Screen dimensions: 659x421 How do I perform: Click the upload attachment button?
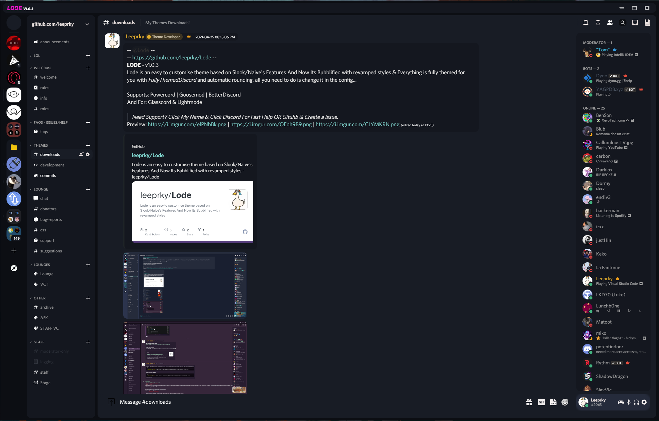click(x=111, y=402)
